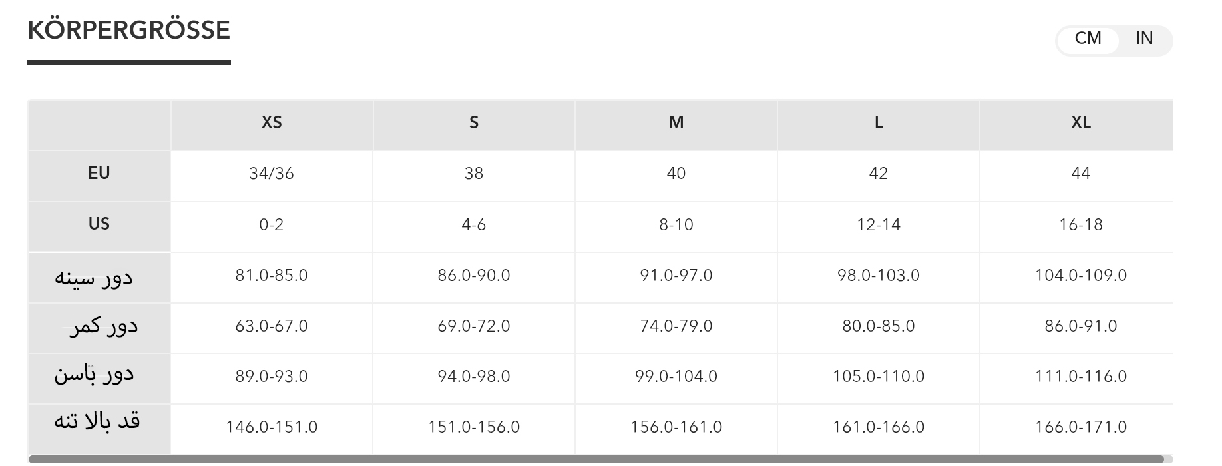Click the 111.0-116.0 hip measurement cell
This screenshot has width=1222, height=466.
[1081, 377]
